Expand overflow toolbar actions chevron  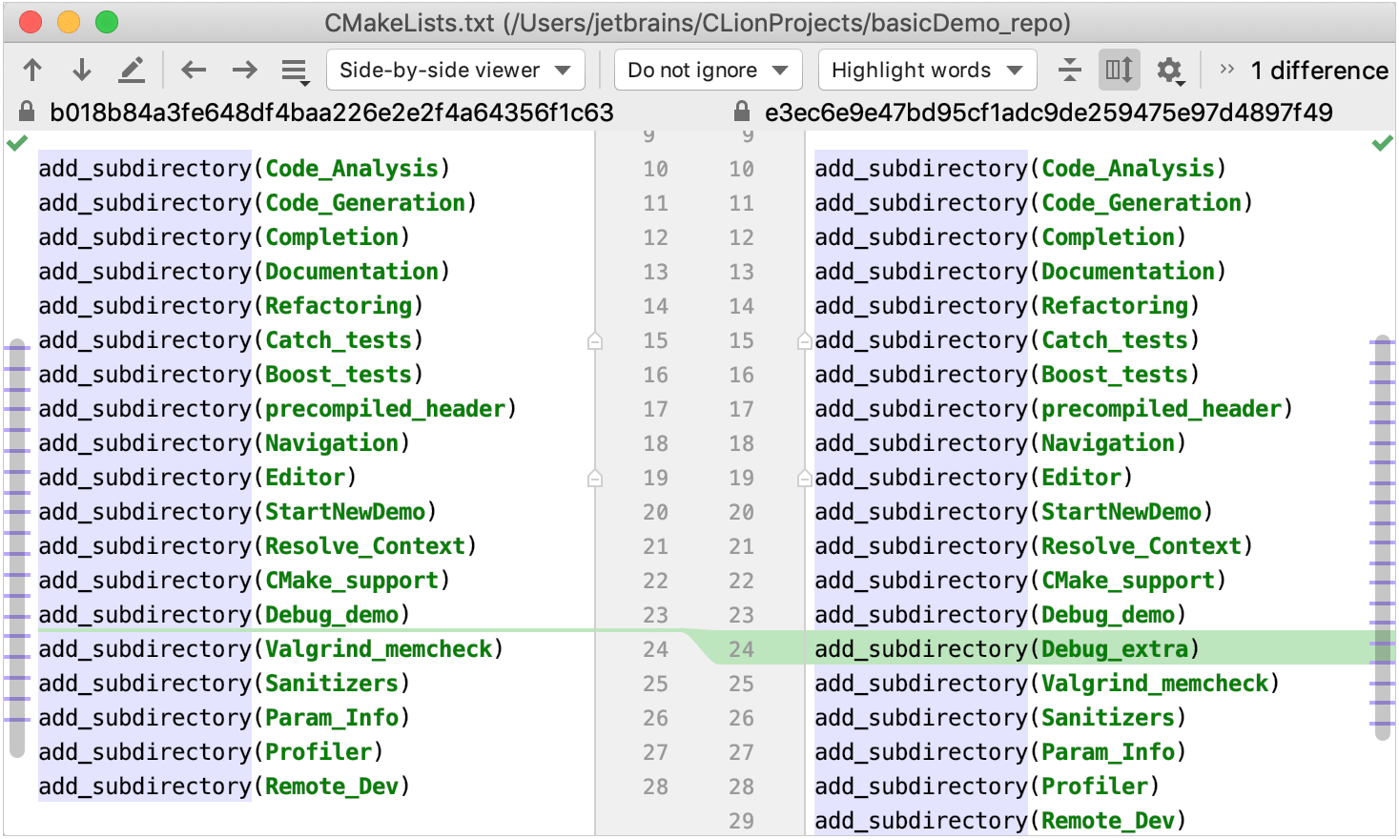click(x=1226, y=69)
